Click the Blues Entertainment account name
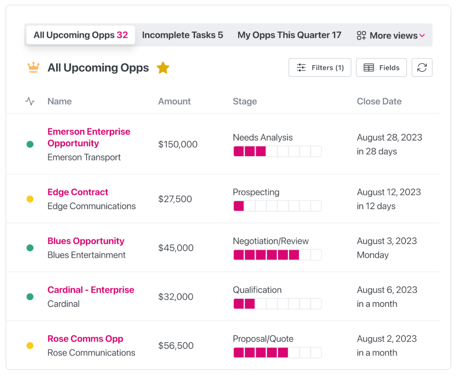This screenshot has height=384, width=457. coord(86,255)
